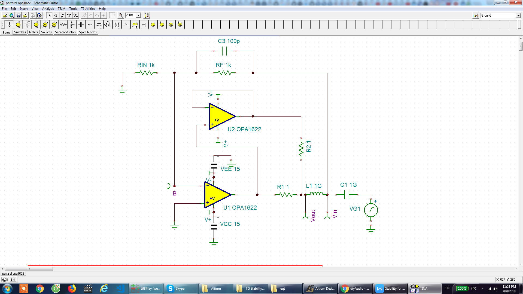Open the Tools menu
Screen dimensions: 523x294
73,9
